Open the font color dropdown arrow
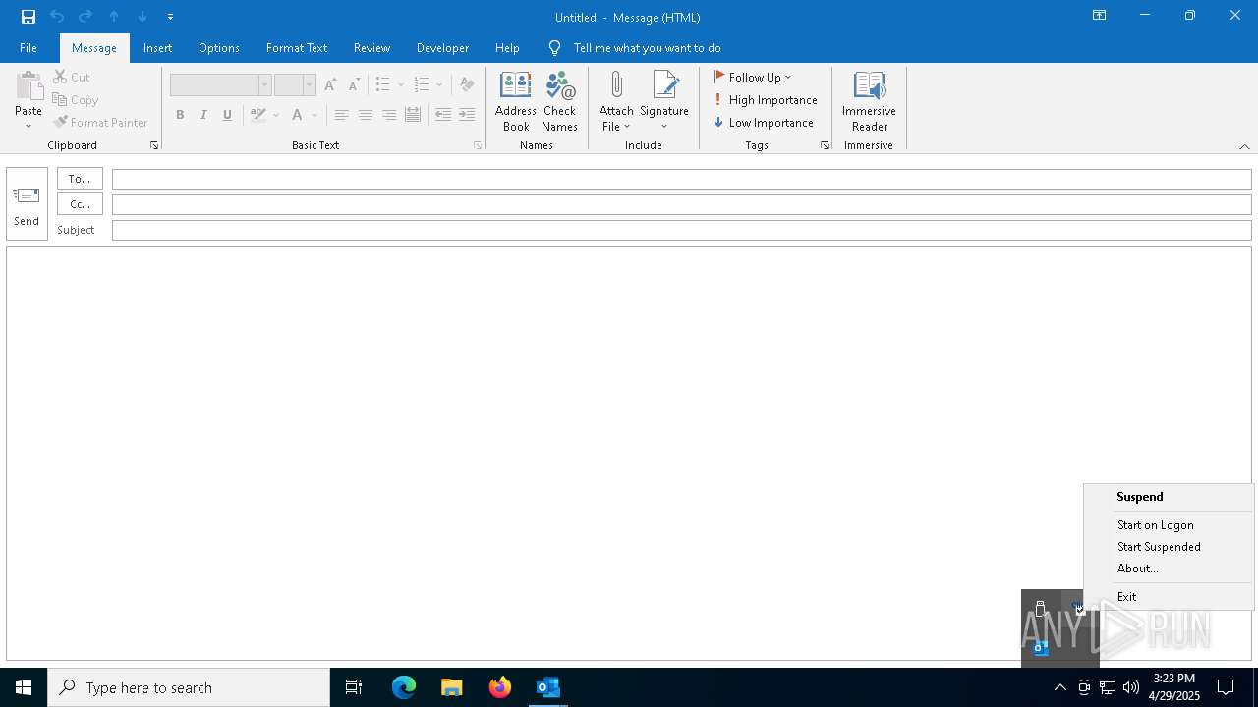The image size is (1258, 707). (314, 115)
